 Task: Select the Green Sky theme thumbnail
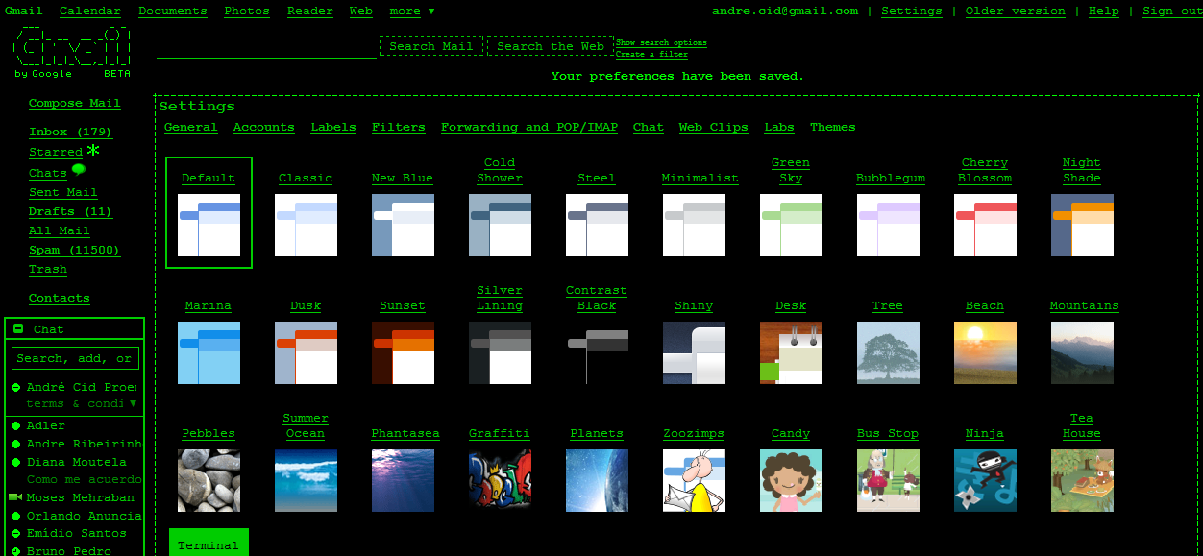791,226
